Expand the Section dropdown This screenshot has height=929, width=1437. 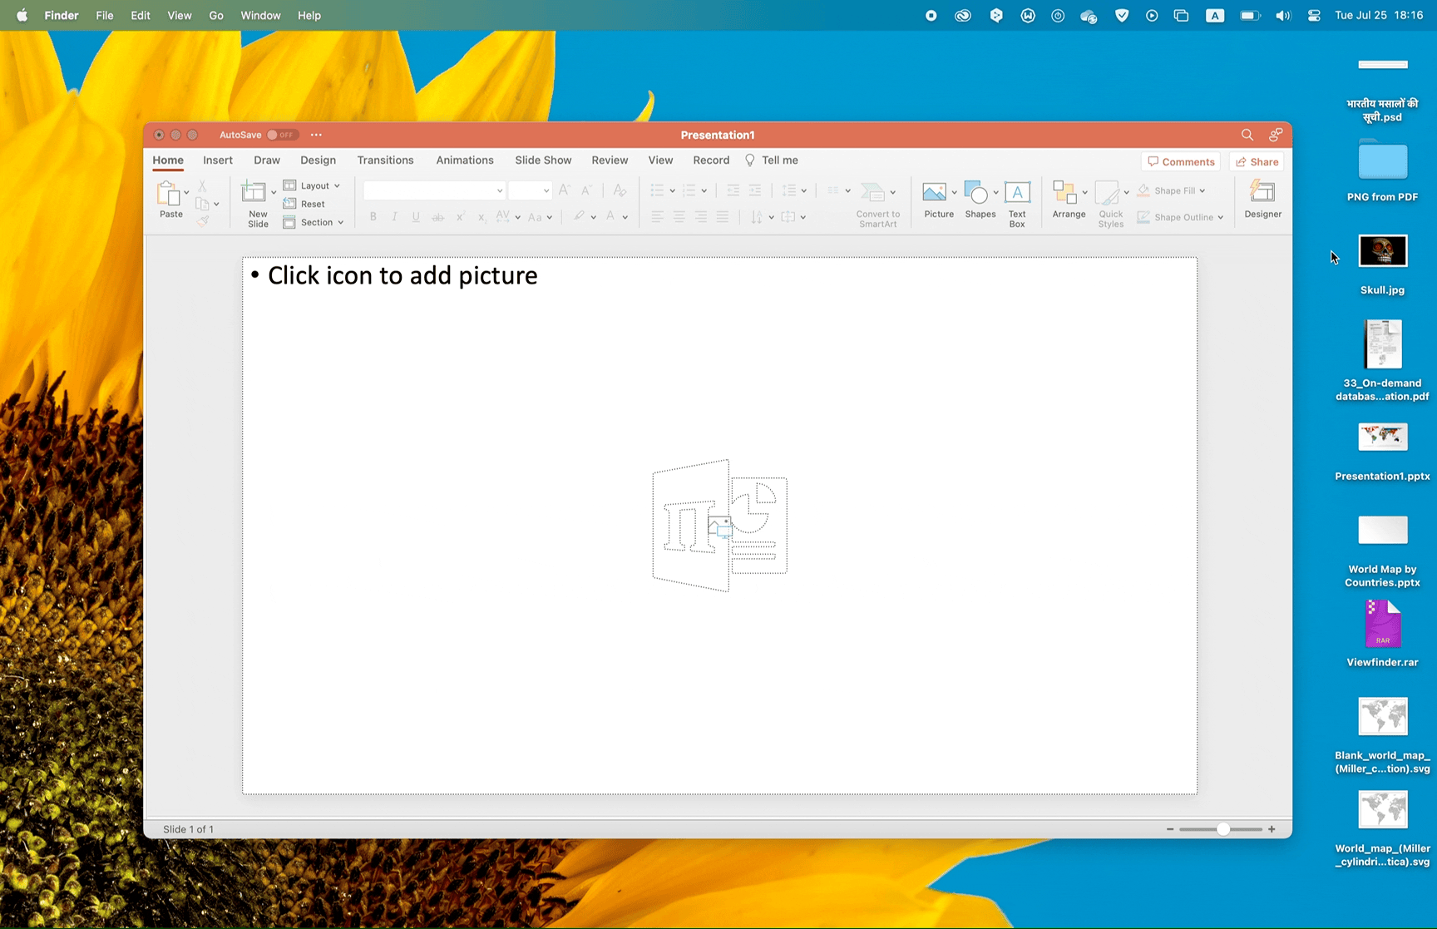coord(314,223)
